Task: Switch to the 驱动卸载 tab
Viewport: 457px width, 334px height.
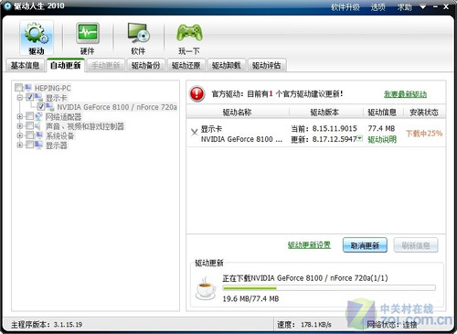Action: point(226,65)
